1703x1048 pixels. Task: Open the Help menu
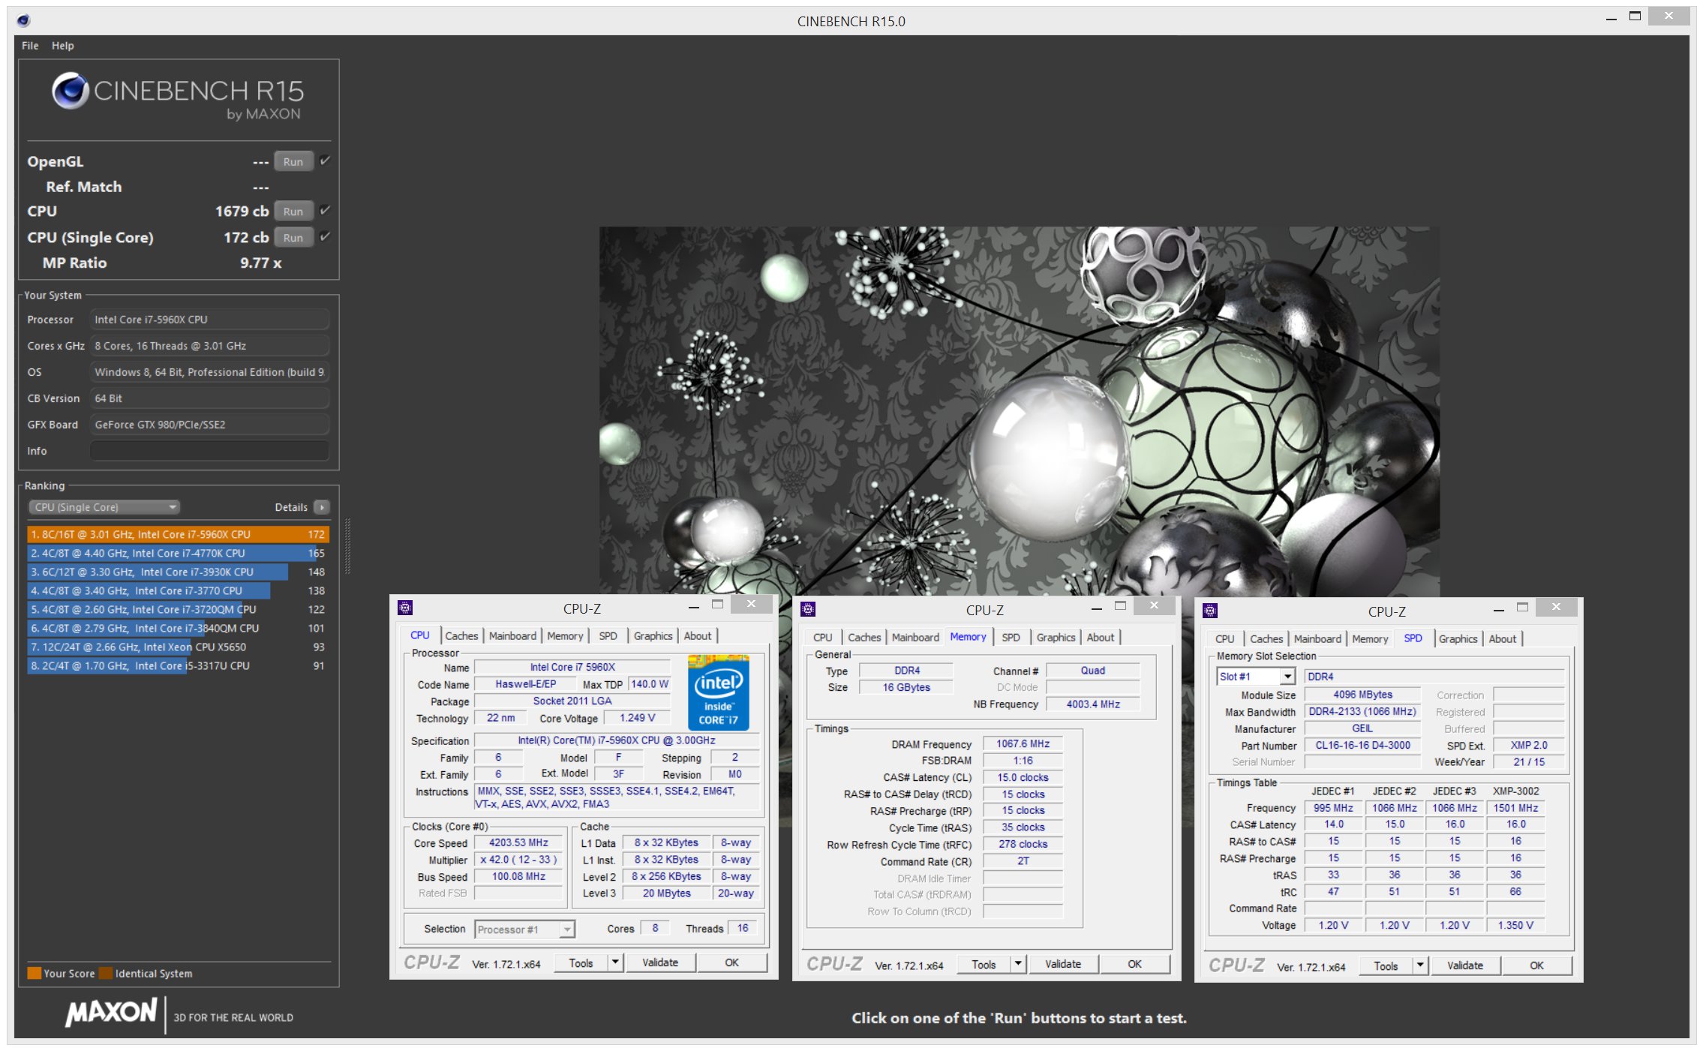click(x=63, y=46)
